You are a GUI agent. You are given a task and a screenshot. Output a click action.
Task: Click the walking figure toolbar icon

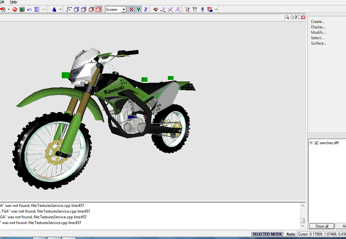click(202, 10)
